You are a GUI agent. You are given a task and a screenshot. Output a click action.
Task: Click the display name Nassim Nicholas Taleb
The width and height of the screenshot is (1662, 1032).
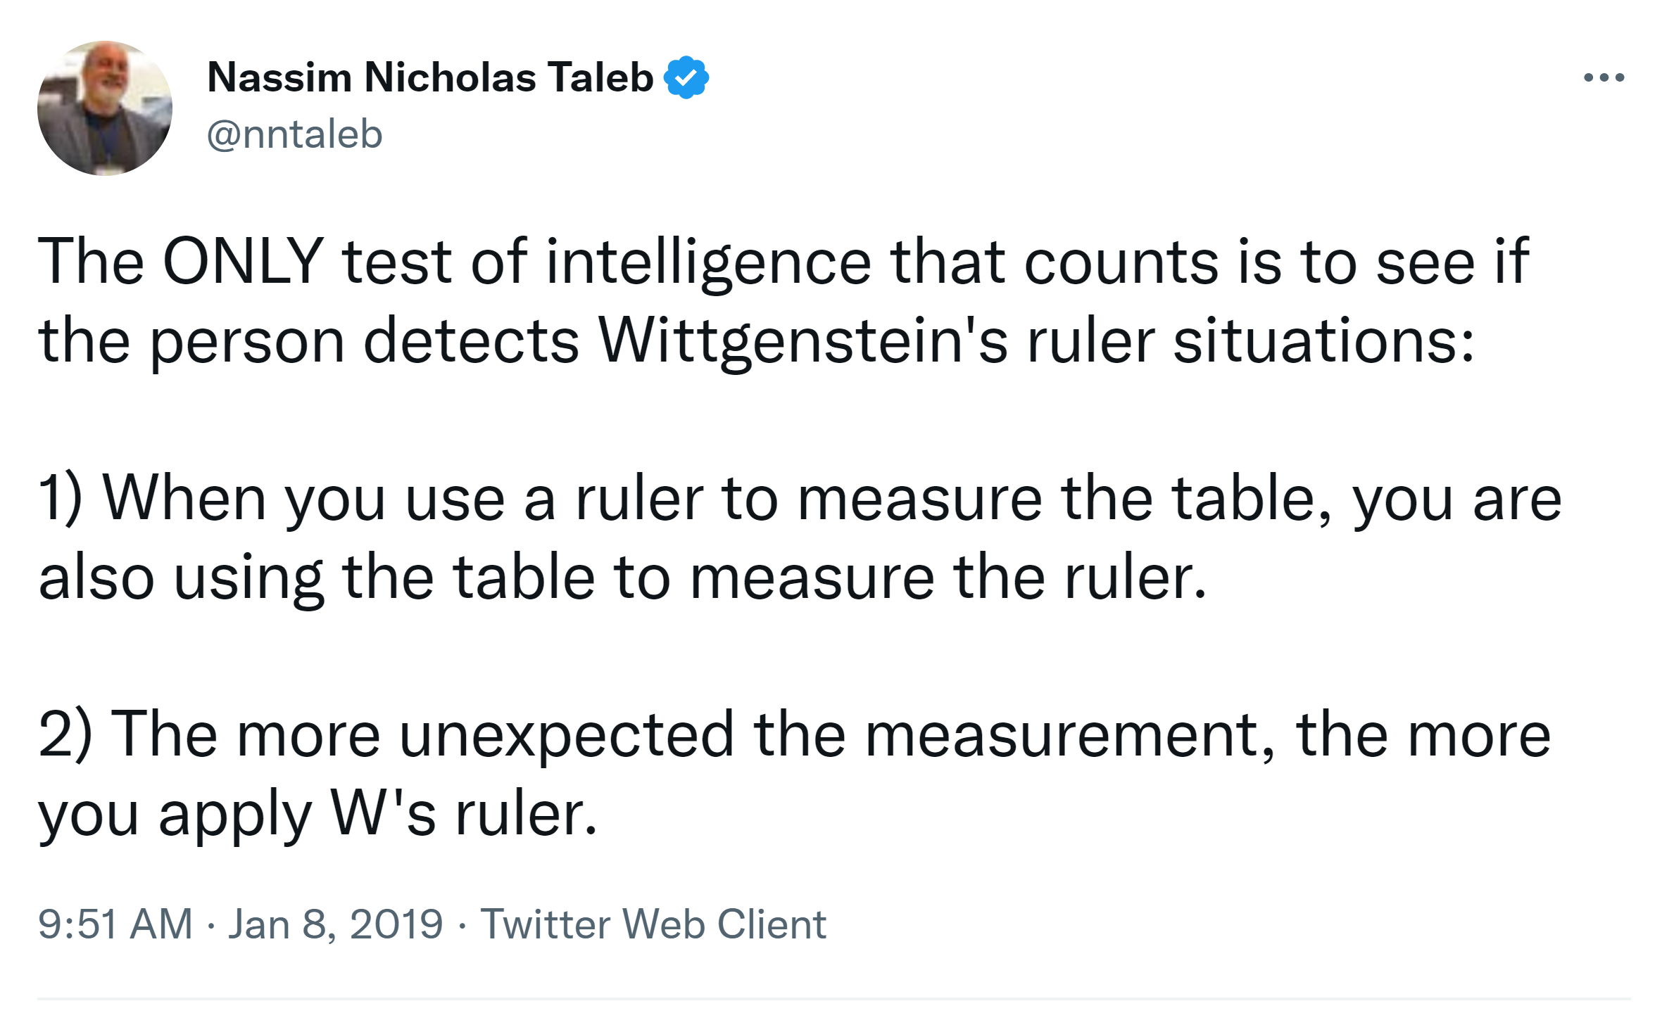coord(430,77)
